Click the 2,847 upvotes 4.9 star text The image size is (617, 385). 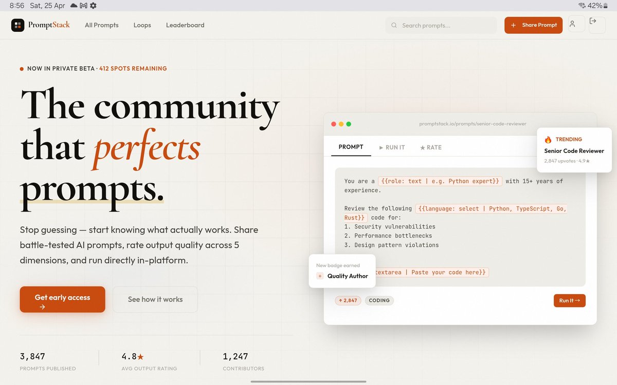pyautogui.click(x=567, y=161)
